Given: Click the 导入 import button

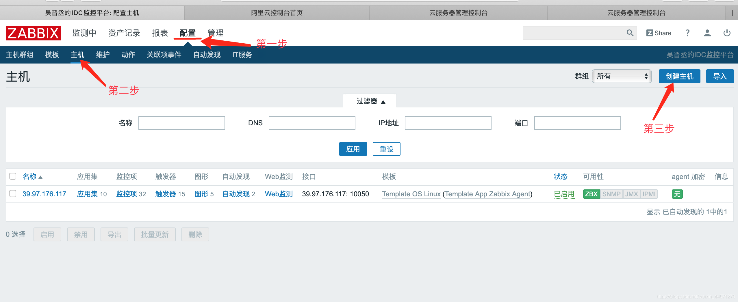Looking at the screenshot, I should pyautogui.click(x=720, y=76).
